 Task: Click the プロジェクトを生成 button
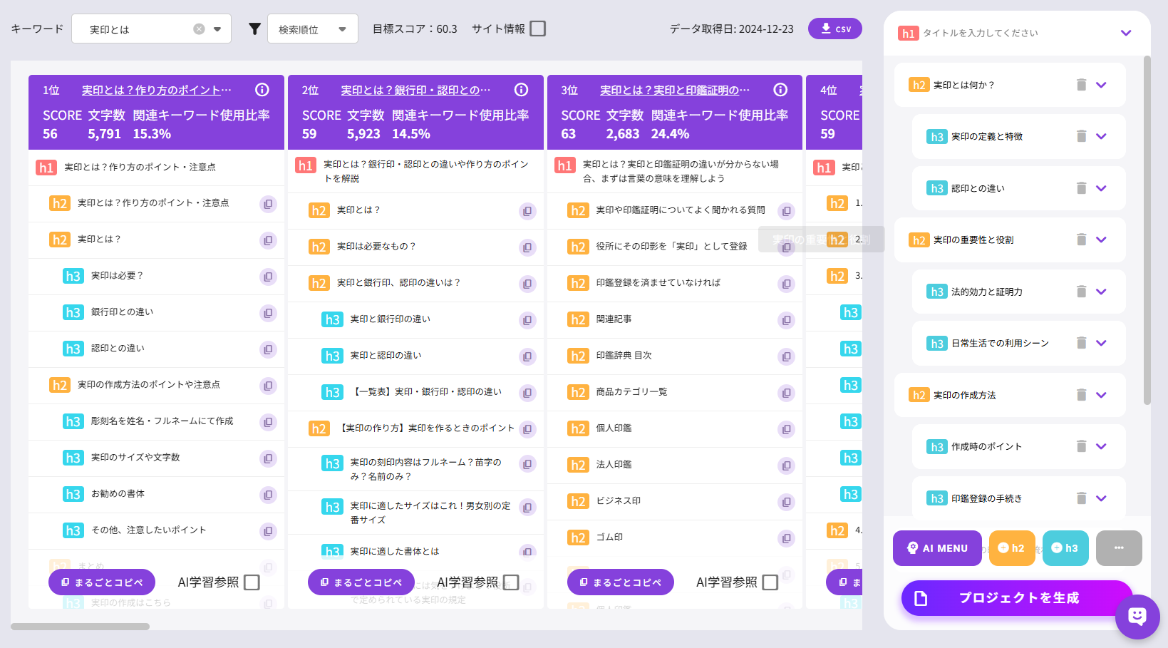[x=1017, y=598]
